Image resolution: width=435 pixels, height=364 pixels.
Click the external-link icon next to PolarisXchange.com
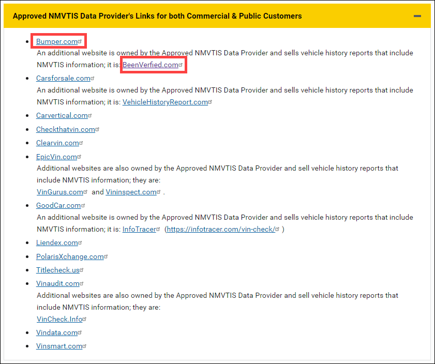[106, 256]
